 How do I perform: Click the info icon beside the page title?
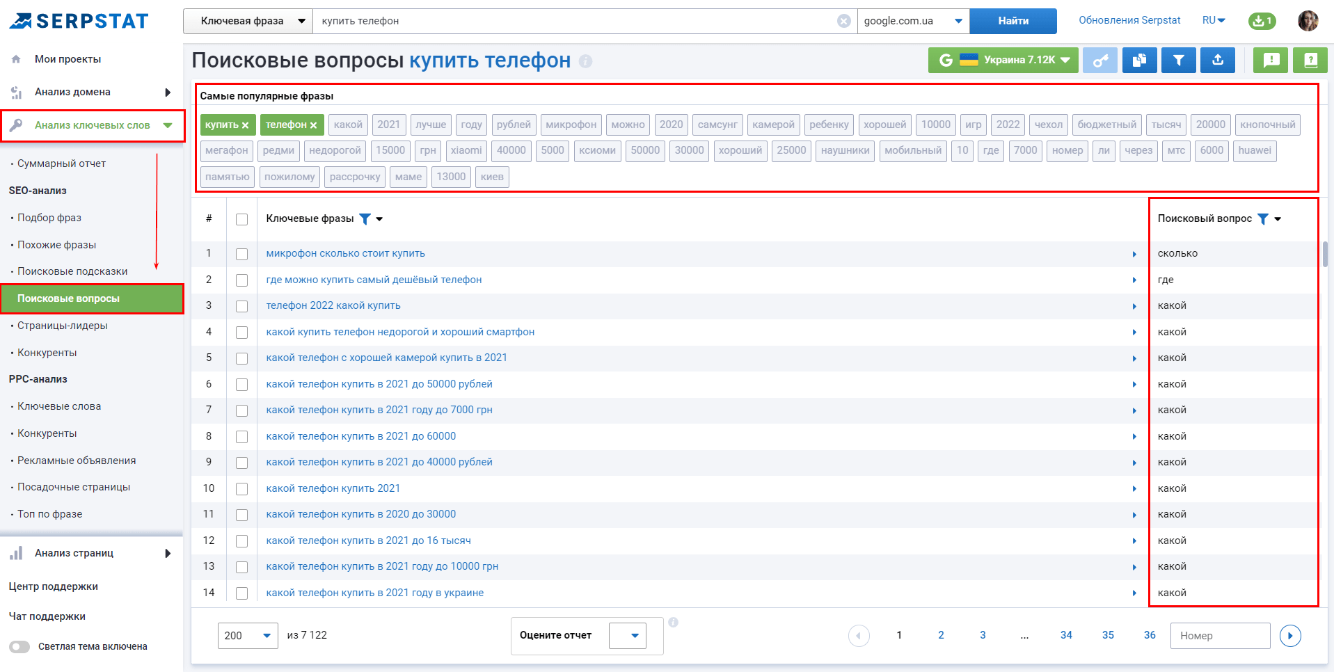click(586, 61)
